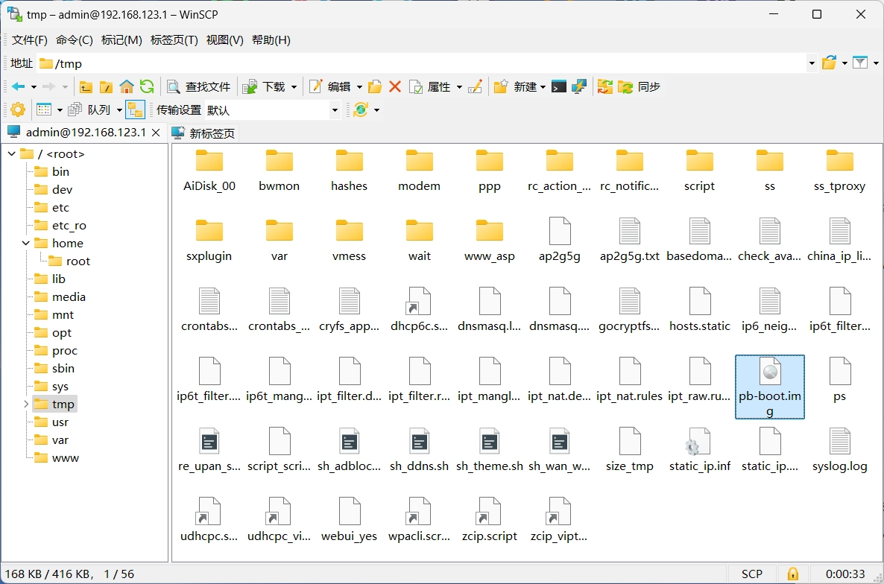The width and height of the screenshot is (884, 584).
Task: Toggle the directory tree panel icon
Action: pos(135,110)
